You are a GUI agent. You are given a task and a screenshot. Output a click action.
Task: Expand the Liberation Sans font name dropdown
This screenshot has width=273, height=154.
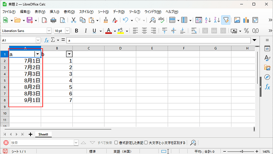point(49,31)
